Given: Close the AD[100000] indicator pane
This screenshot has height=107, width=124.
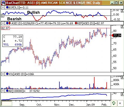Looking at the screenshot, I should coord(3,91).
